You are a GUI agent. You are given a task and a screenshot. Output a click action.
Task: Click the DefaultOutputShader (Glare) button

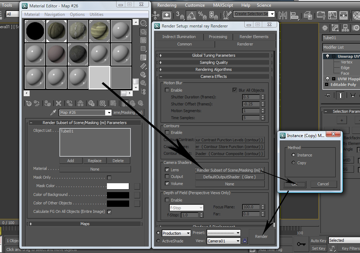(230, 177)
